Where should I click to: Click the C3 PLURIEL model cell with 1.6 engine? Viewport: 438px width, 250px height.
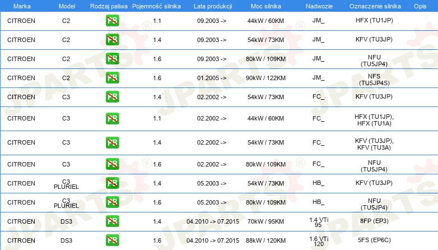point(66,203)
